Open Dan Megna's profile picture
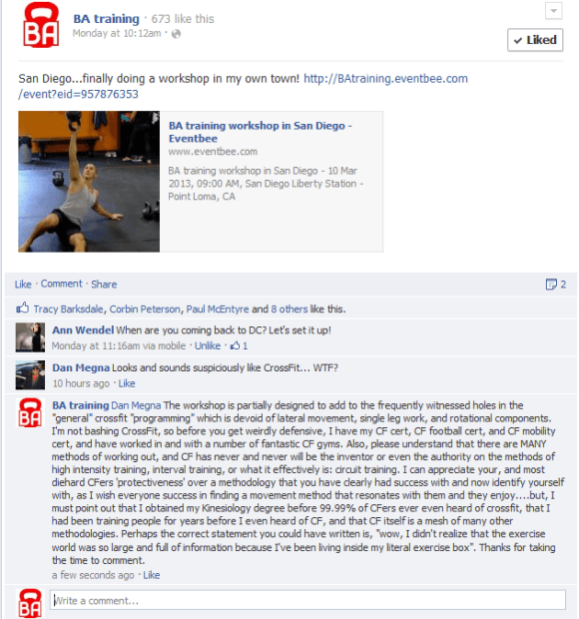This screenshot has height=619, width=579. point(30,374)
